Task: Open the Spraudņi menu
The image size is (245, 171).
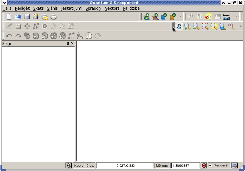Action: coord(93,8)
